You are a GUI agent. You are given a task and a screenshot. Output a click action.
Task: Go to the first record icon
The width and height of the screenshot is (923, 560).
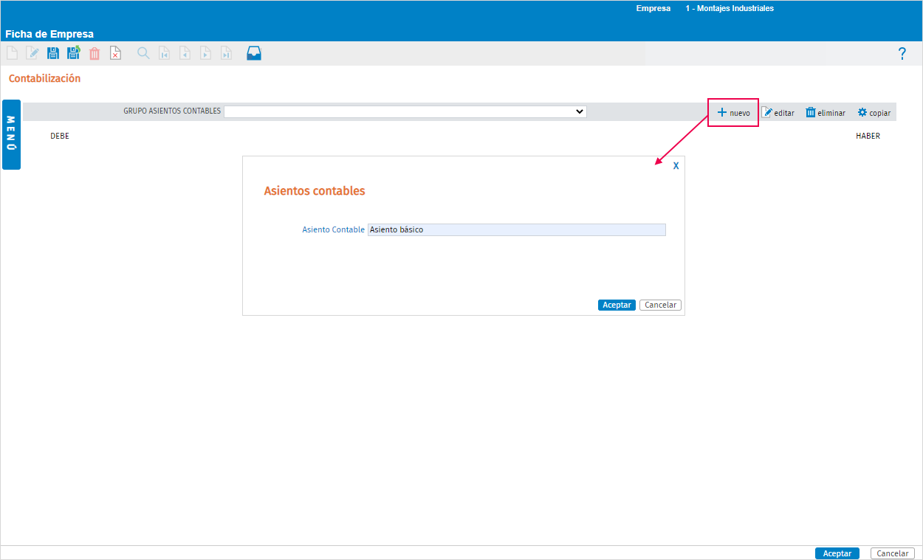165,53
